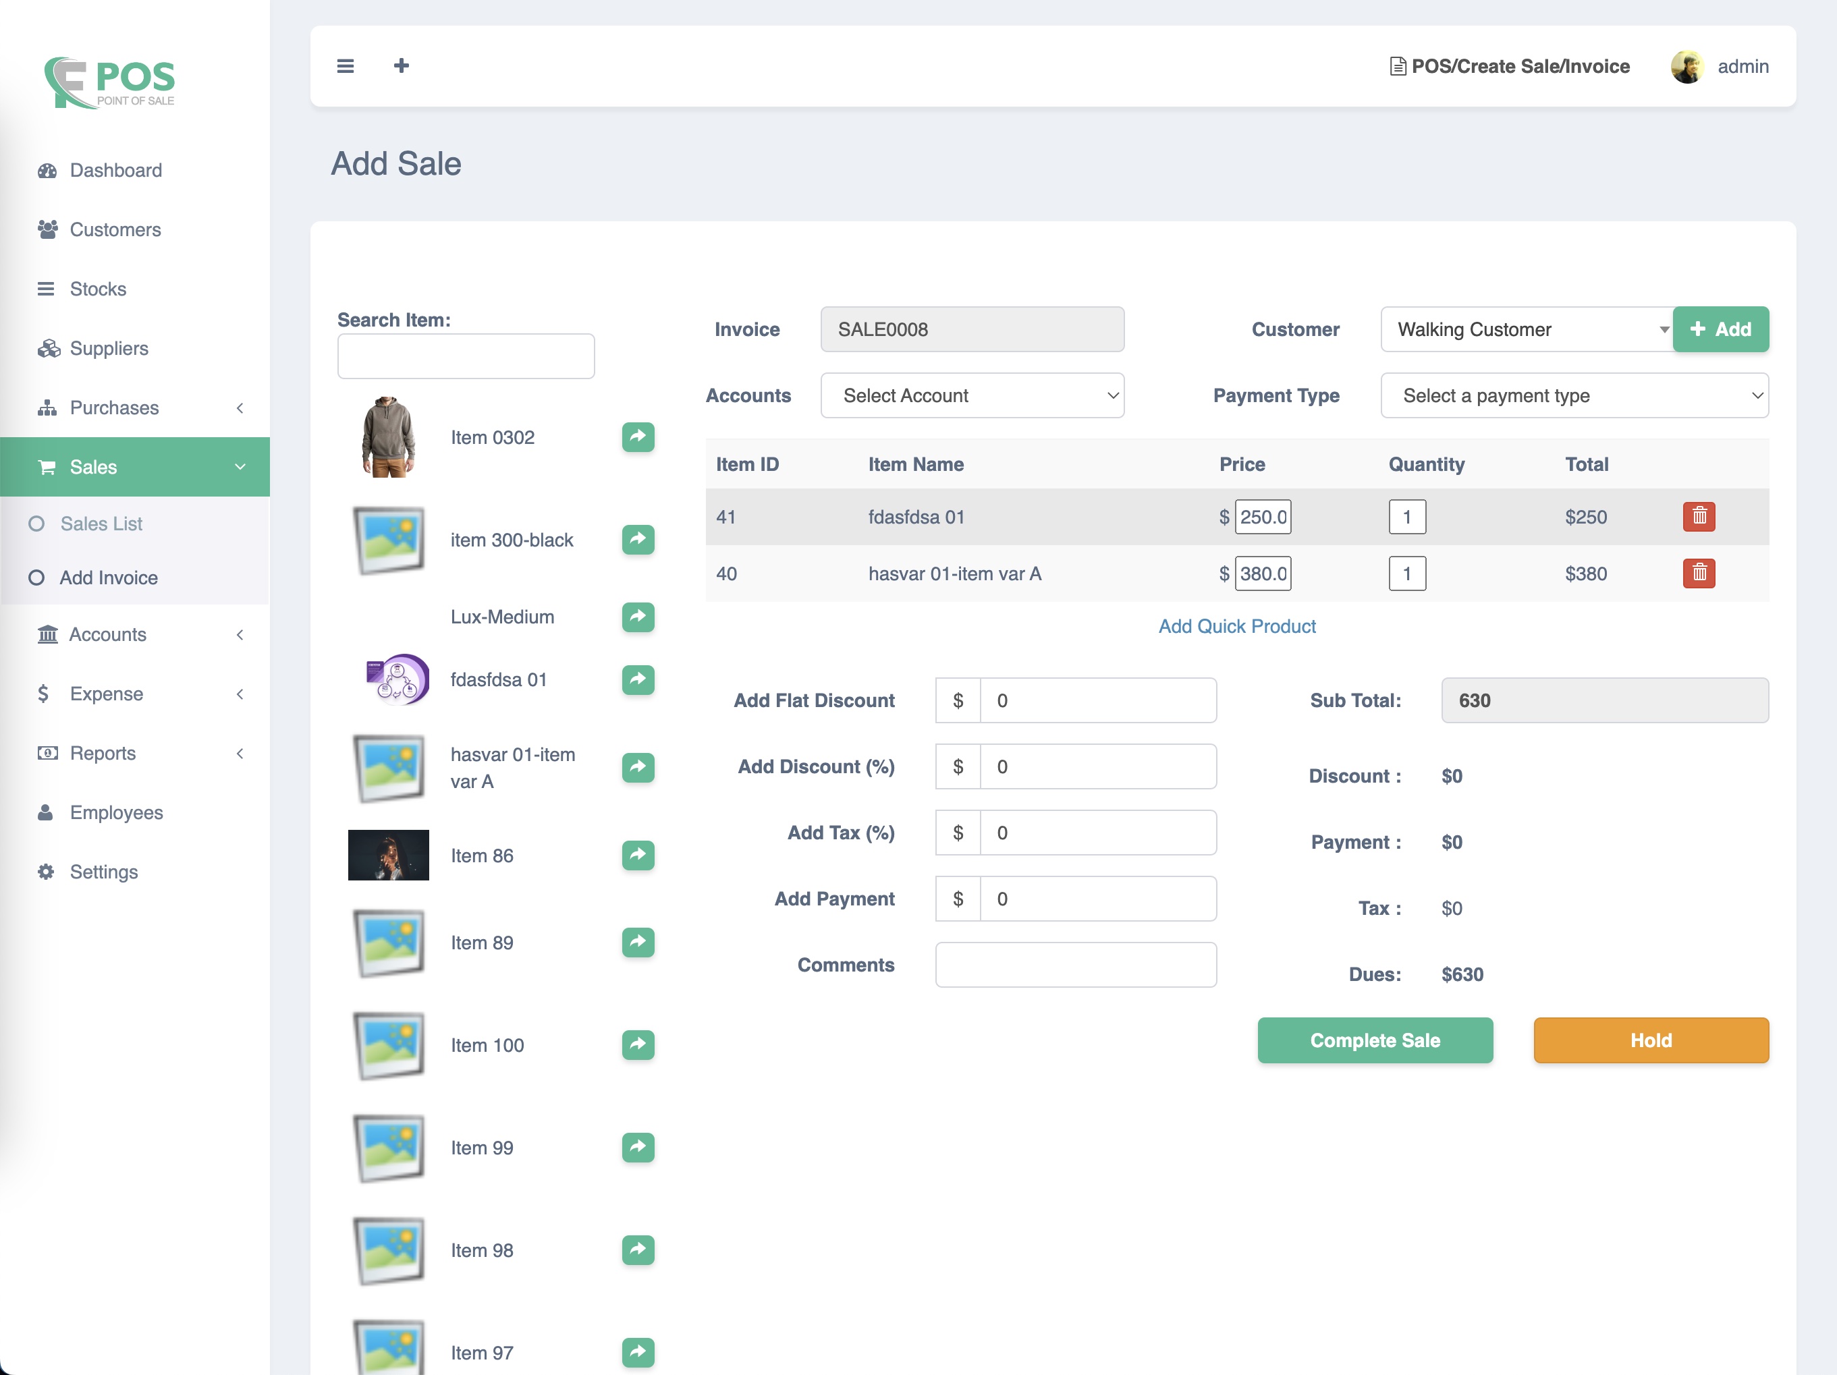Click the Search Item input field
This screenshot has height=1375, width=1837.
point(465,356)
